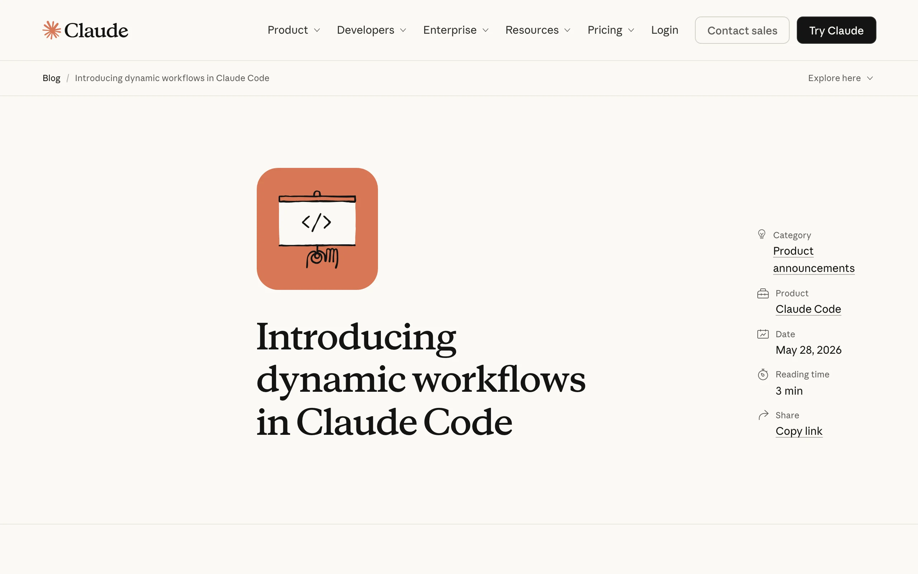Open the Resources navigation menu
The image size is (918, 574).
click(x=538, y=30)
